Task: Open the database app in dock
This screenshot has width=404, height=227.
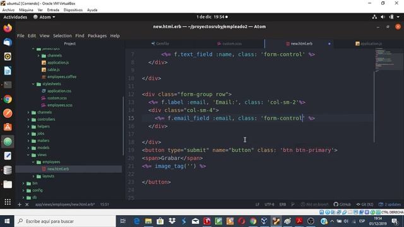Action: [x=8, y=170]
